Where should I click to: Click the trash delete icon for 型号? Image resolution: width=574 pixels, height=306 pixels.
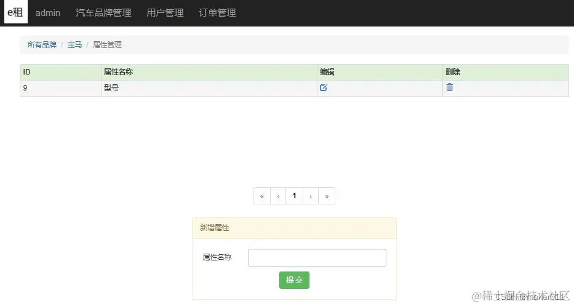[450, 87]
